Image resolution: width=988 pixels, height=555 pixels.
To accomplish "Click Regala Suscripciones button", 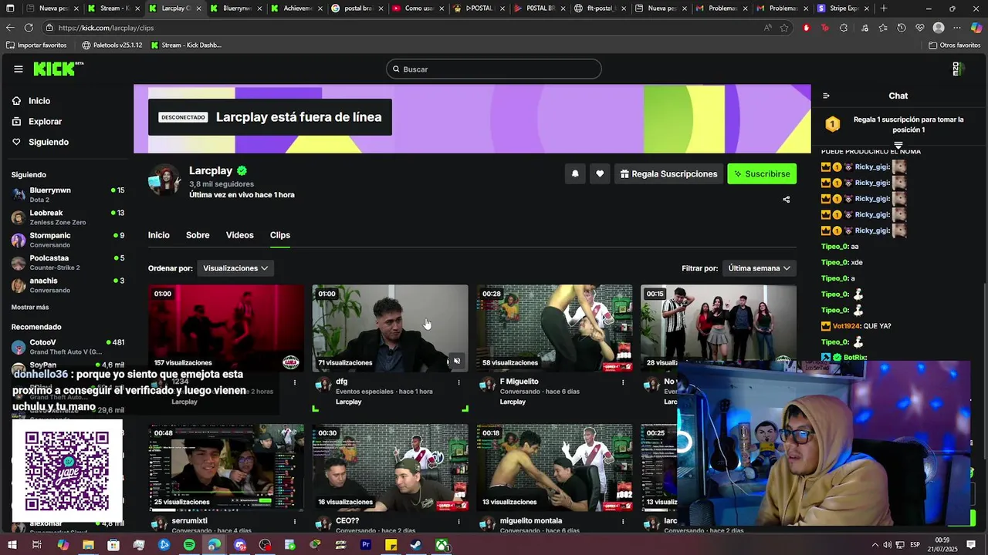I will pyautogui.click(x=668, y=174).
